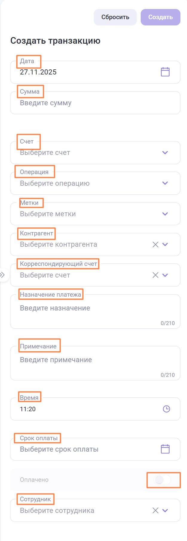187x541 pixels.
Task: Expand the side panel with double-arrow icon
Action: coord(3,275)
